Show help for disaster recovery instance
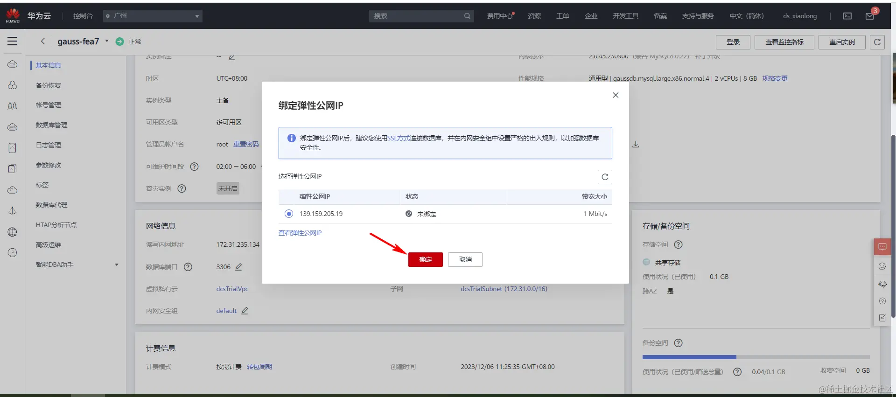 click(x=182, y=188)
